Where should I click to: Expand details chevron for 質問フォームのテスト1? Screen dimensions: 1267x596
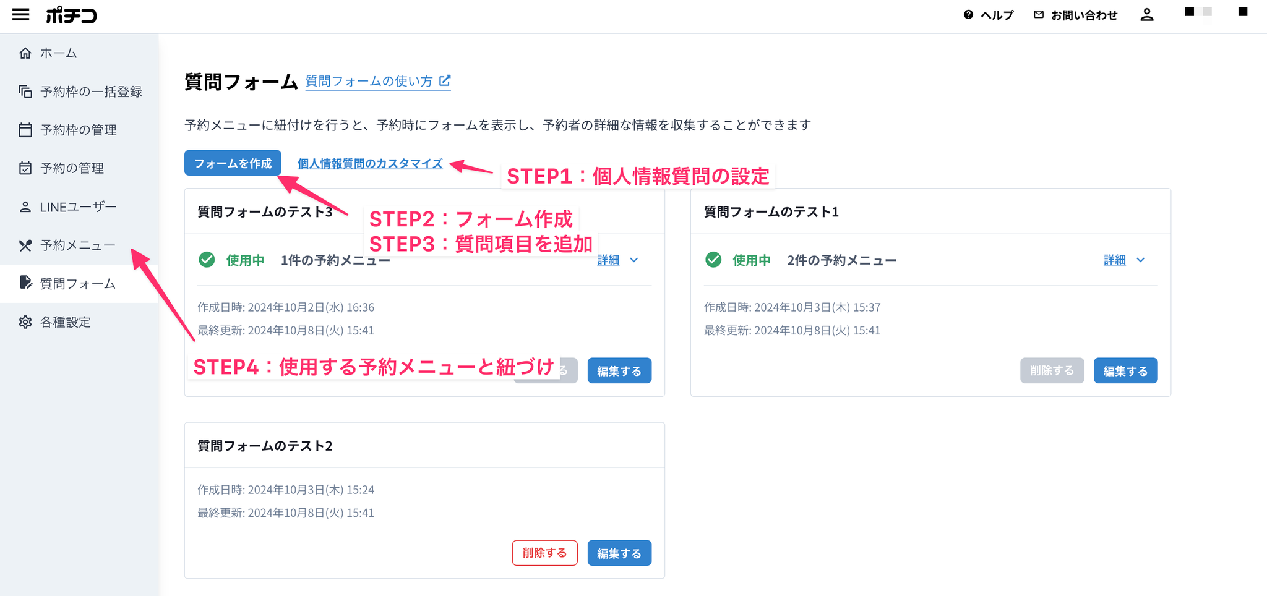point(1141,260)
